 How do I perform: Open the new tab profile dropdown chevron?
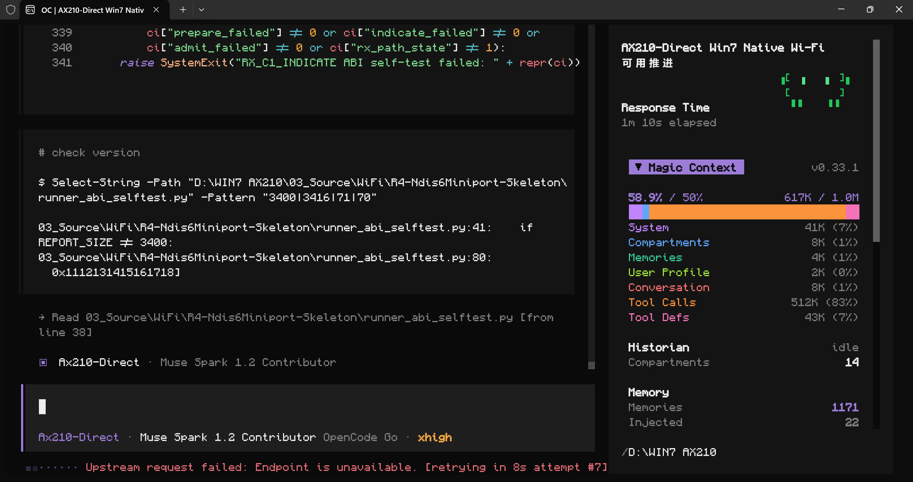(x=201, y=10)
